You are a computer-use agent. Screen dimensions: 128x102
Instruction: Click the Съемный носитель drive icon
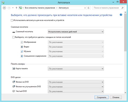tap(14, 32)
